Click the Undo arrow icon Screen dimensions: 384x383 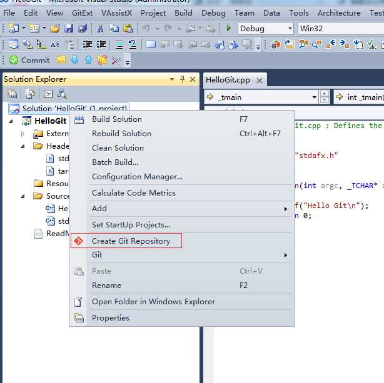pyautogui.click(x=146, y=29)
